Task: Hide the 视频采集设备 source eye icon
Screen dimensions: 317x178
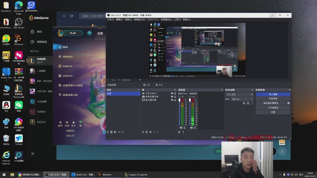Action: [x=172, y=97]
